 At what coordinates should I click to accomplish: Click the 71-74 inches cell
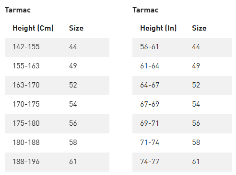150,142
